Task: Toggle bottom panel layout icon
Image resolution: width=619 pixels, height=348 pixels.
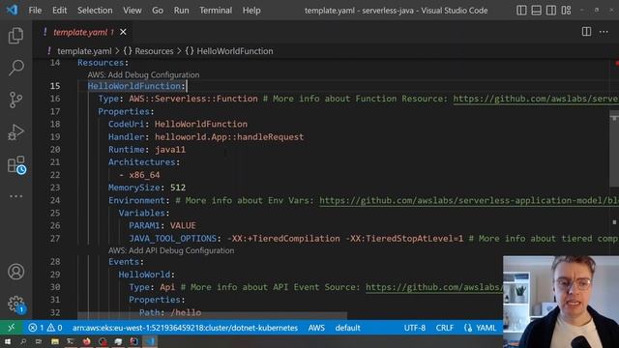Action: (536, 11)
